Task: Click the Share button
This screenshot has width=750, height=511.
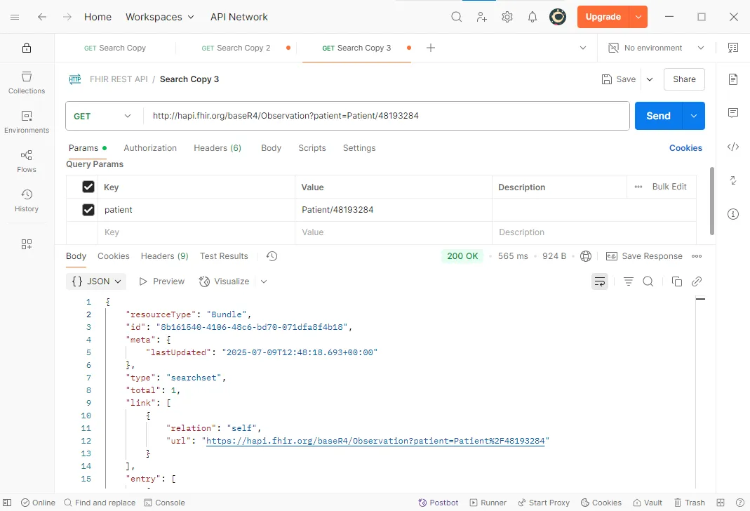Action: coord(684,79)
